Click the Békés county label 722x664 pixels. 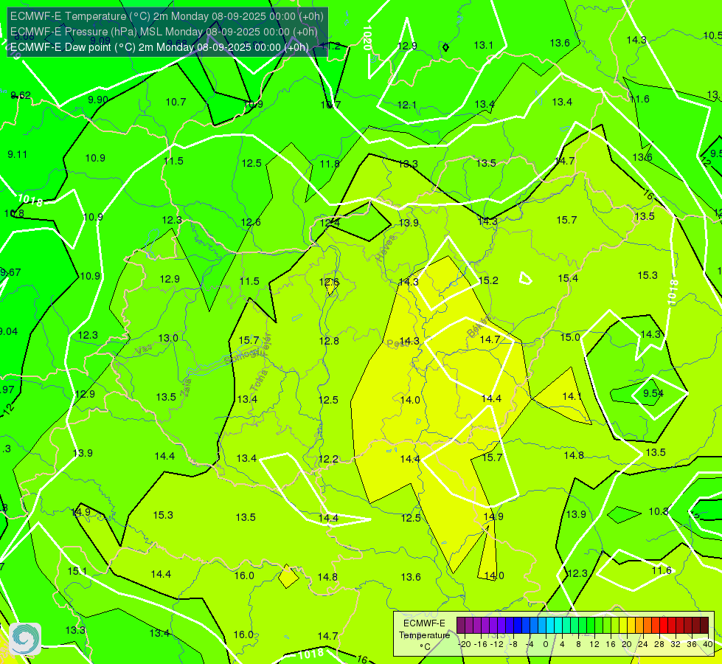[x=479, y=326]
